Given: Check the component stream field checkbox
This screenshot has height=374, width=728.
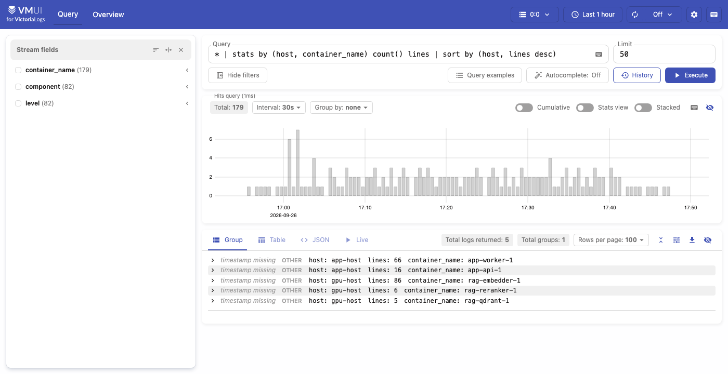Looking at the screenshot, I should click(x=18, y=87).
